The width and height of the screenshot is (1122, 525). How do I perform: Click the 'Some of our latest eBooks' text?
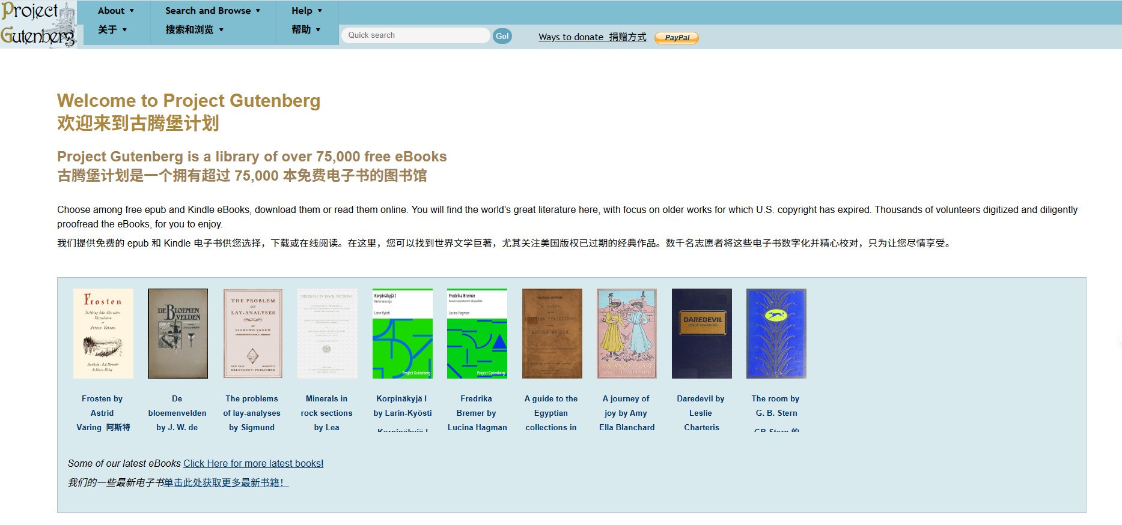124,463
